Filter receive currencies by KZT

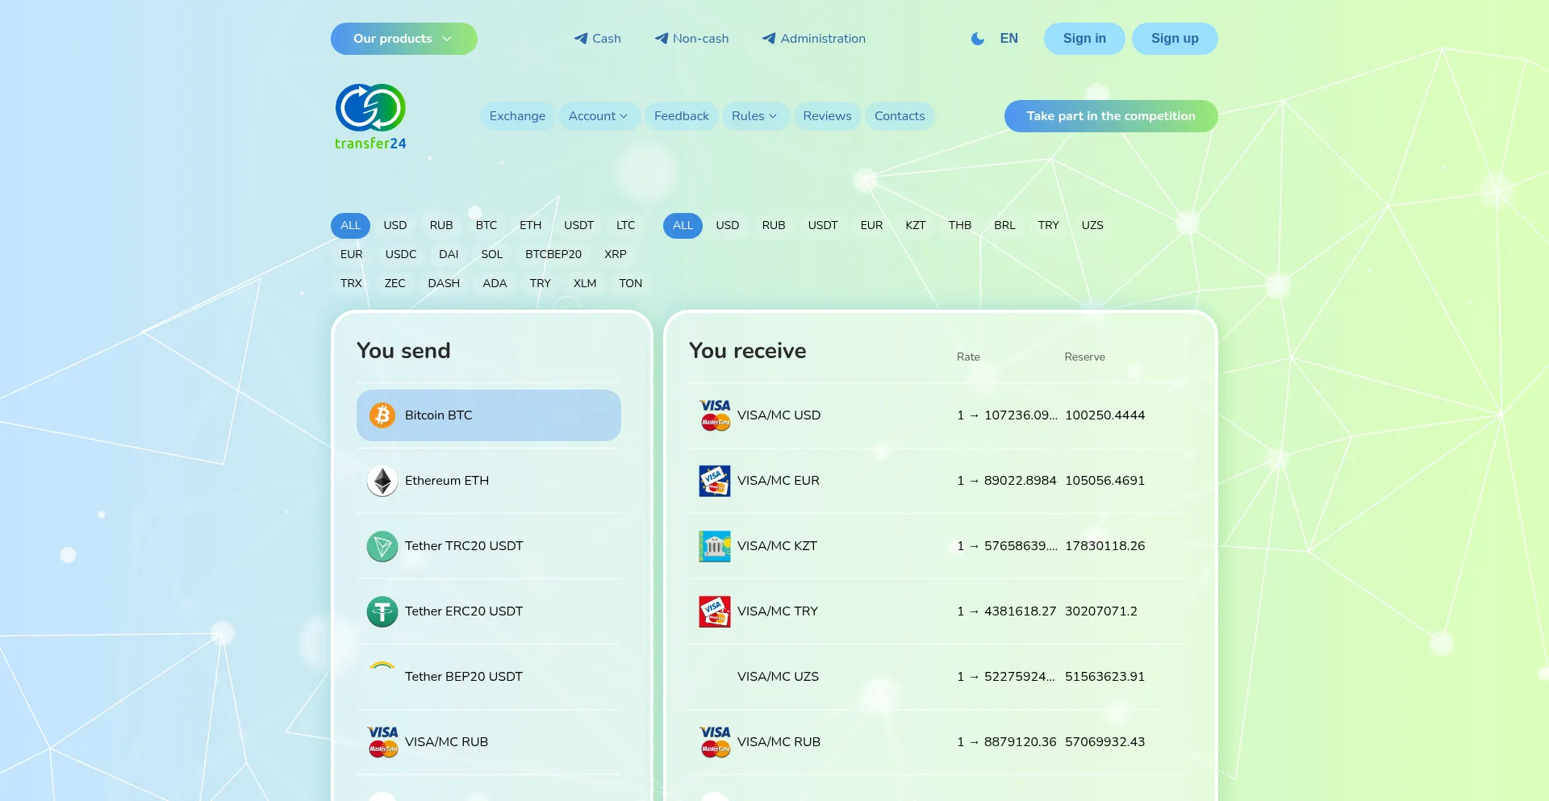(x=915, y=225)
